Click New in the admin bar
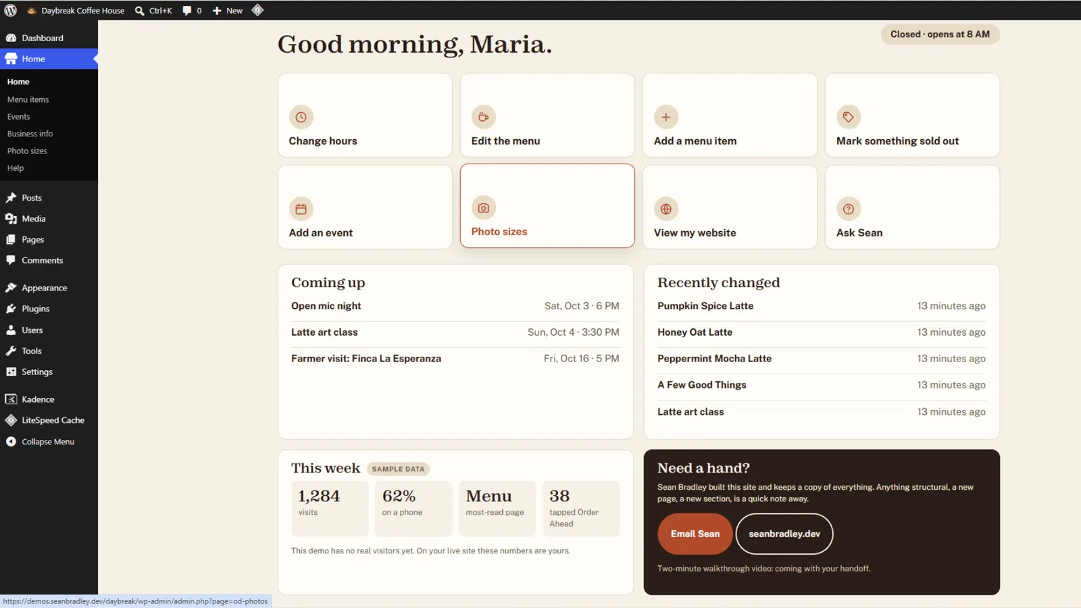The image size is (1081, 608). (x=228, y=10)
